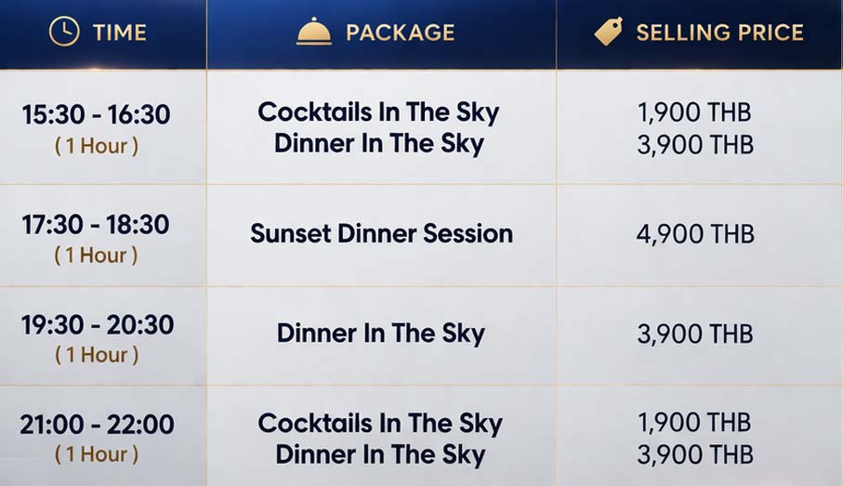The image size is (843, 486).
Task: Click the 4,900 THB price
Action: coord(696,234)
